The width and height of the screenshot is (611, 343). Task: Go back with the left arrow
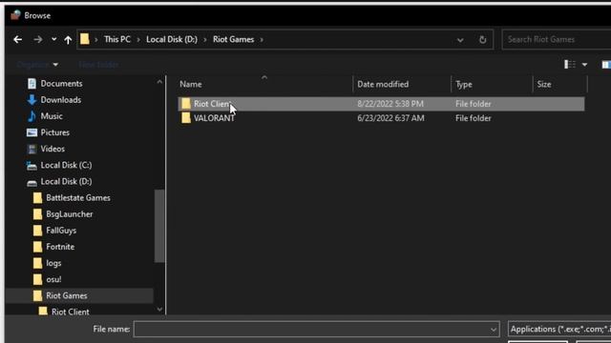(17, 40)
